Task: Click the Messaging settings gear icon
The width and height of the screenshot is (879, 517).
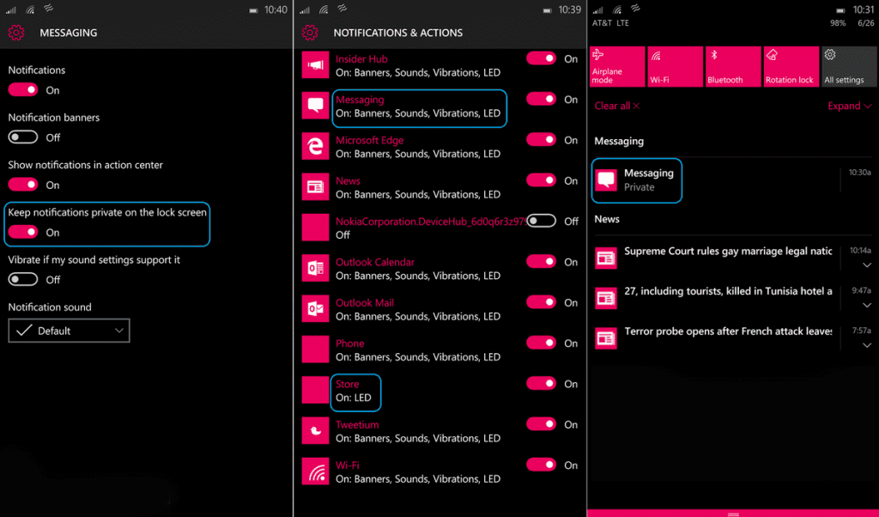Action: (16, 33)
